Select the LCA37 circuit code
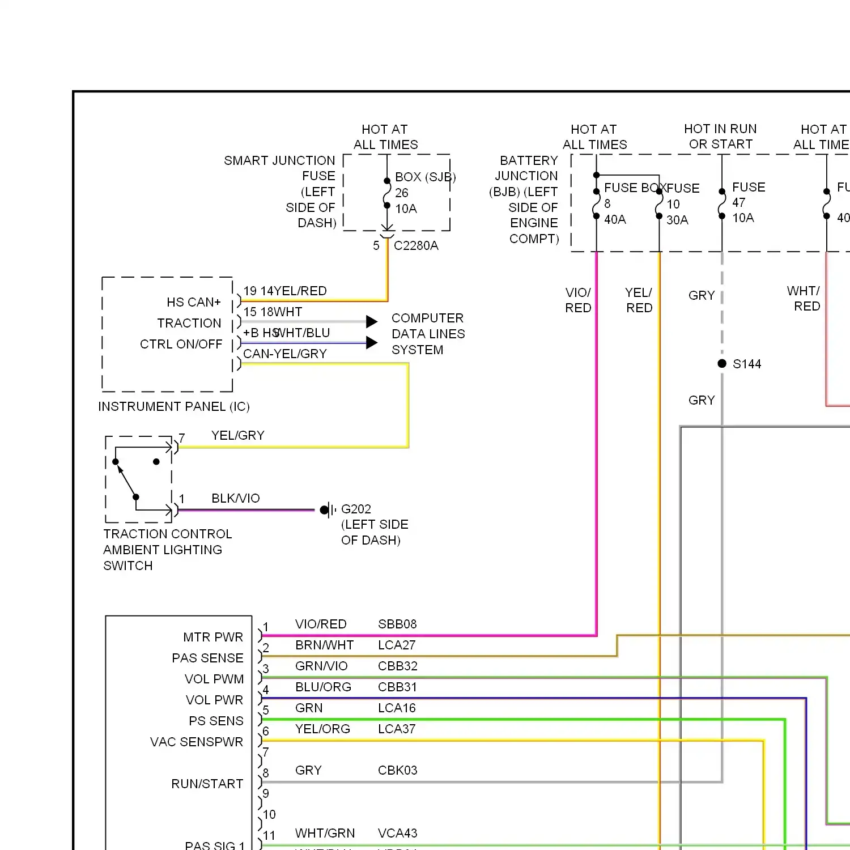This screenshot has width=850, height=850. click(397, 729)
